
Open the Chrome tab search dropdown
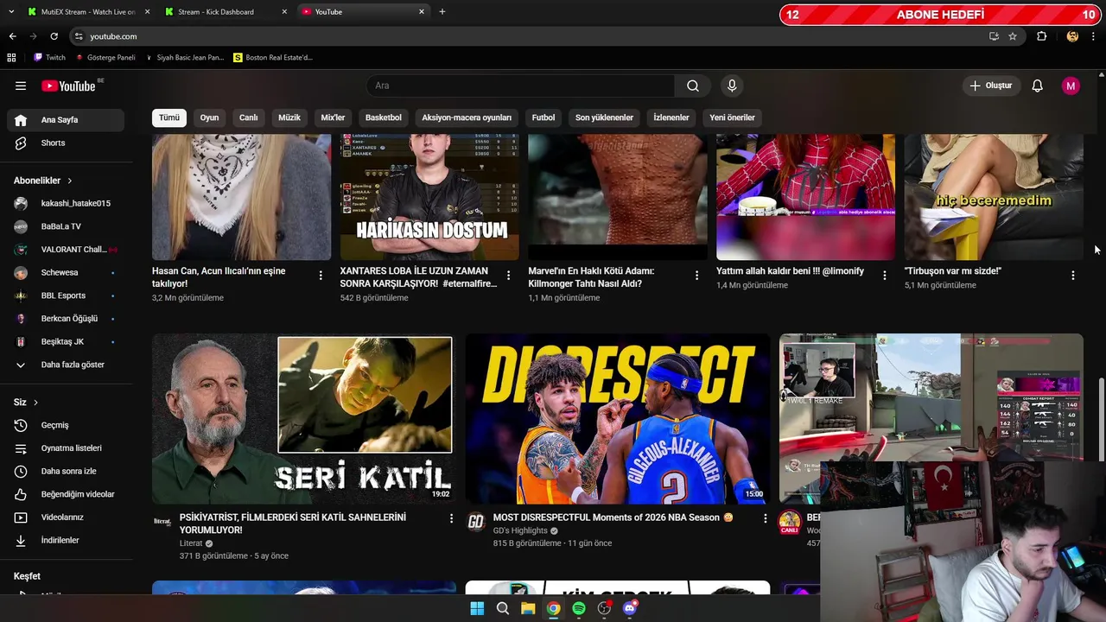pyautogui.click(x=10, y=12)
